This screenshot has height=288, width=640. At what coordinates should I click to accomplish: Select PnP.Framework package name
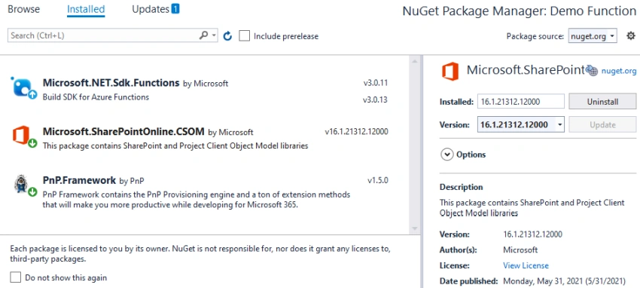79,180
